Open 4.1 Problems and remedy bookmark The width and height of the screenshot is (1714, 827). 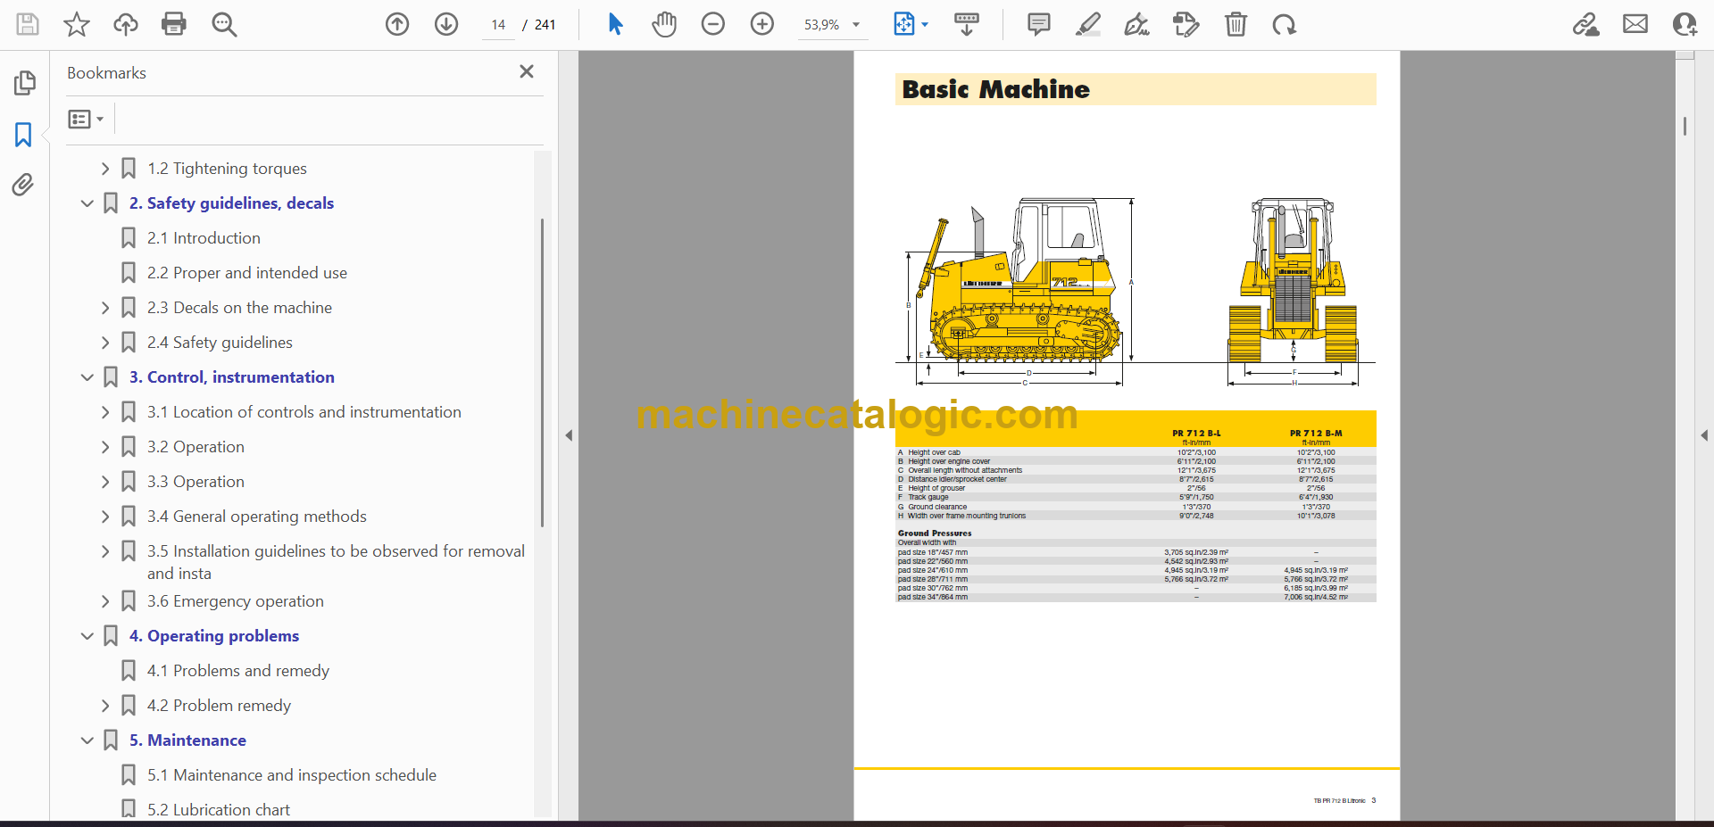tap(238, 671)
